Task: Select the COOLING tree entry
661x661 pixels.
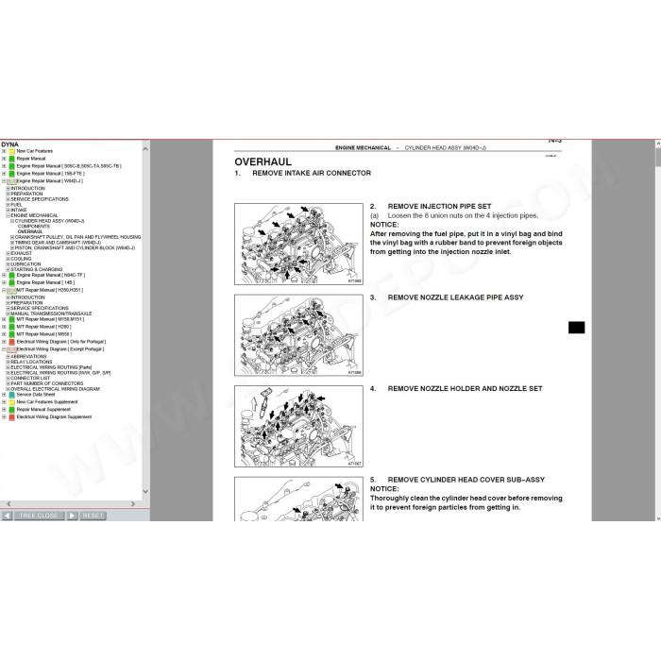Action: click(x=21, y=259)
